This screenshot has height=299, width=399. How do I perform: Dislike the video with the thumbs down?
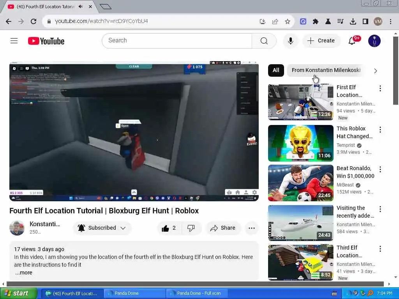coord(191,228)
